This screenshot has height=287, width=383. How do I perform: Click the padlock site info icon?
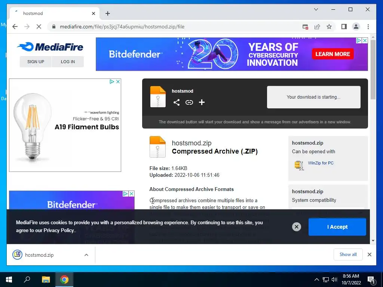tap(54, 27)
